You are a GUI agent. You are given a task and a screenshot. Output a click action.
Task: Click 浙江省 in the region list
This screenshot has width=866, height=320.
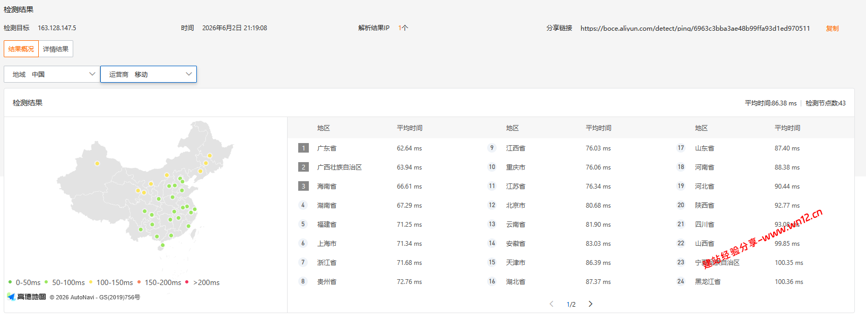(327, 263)
